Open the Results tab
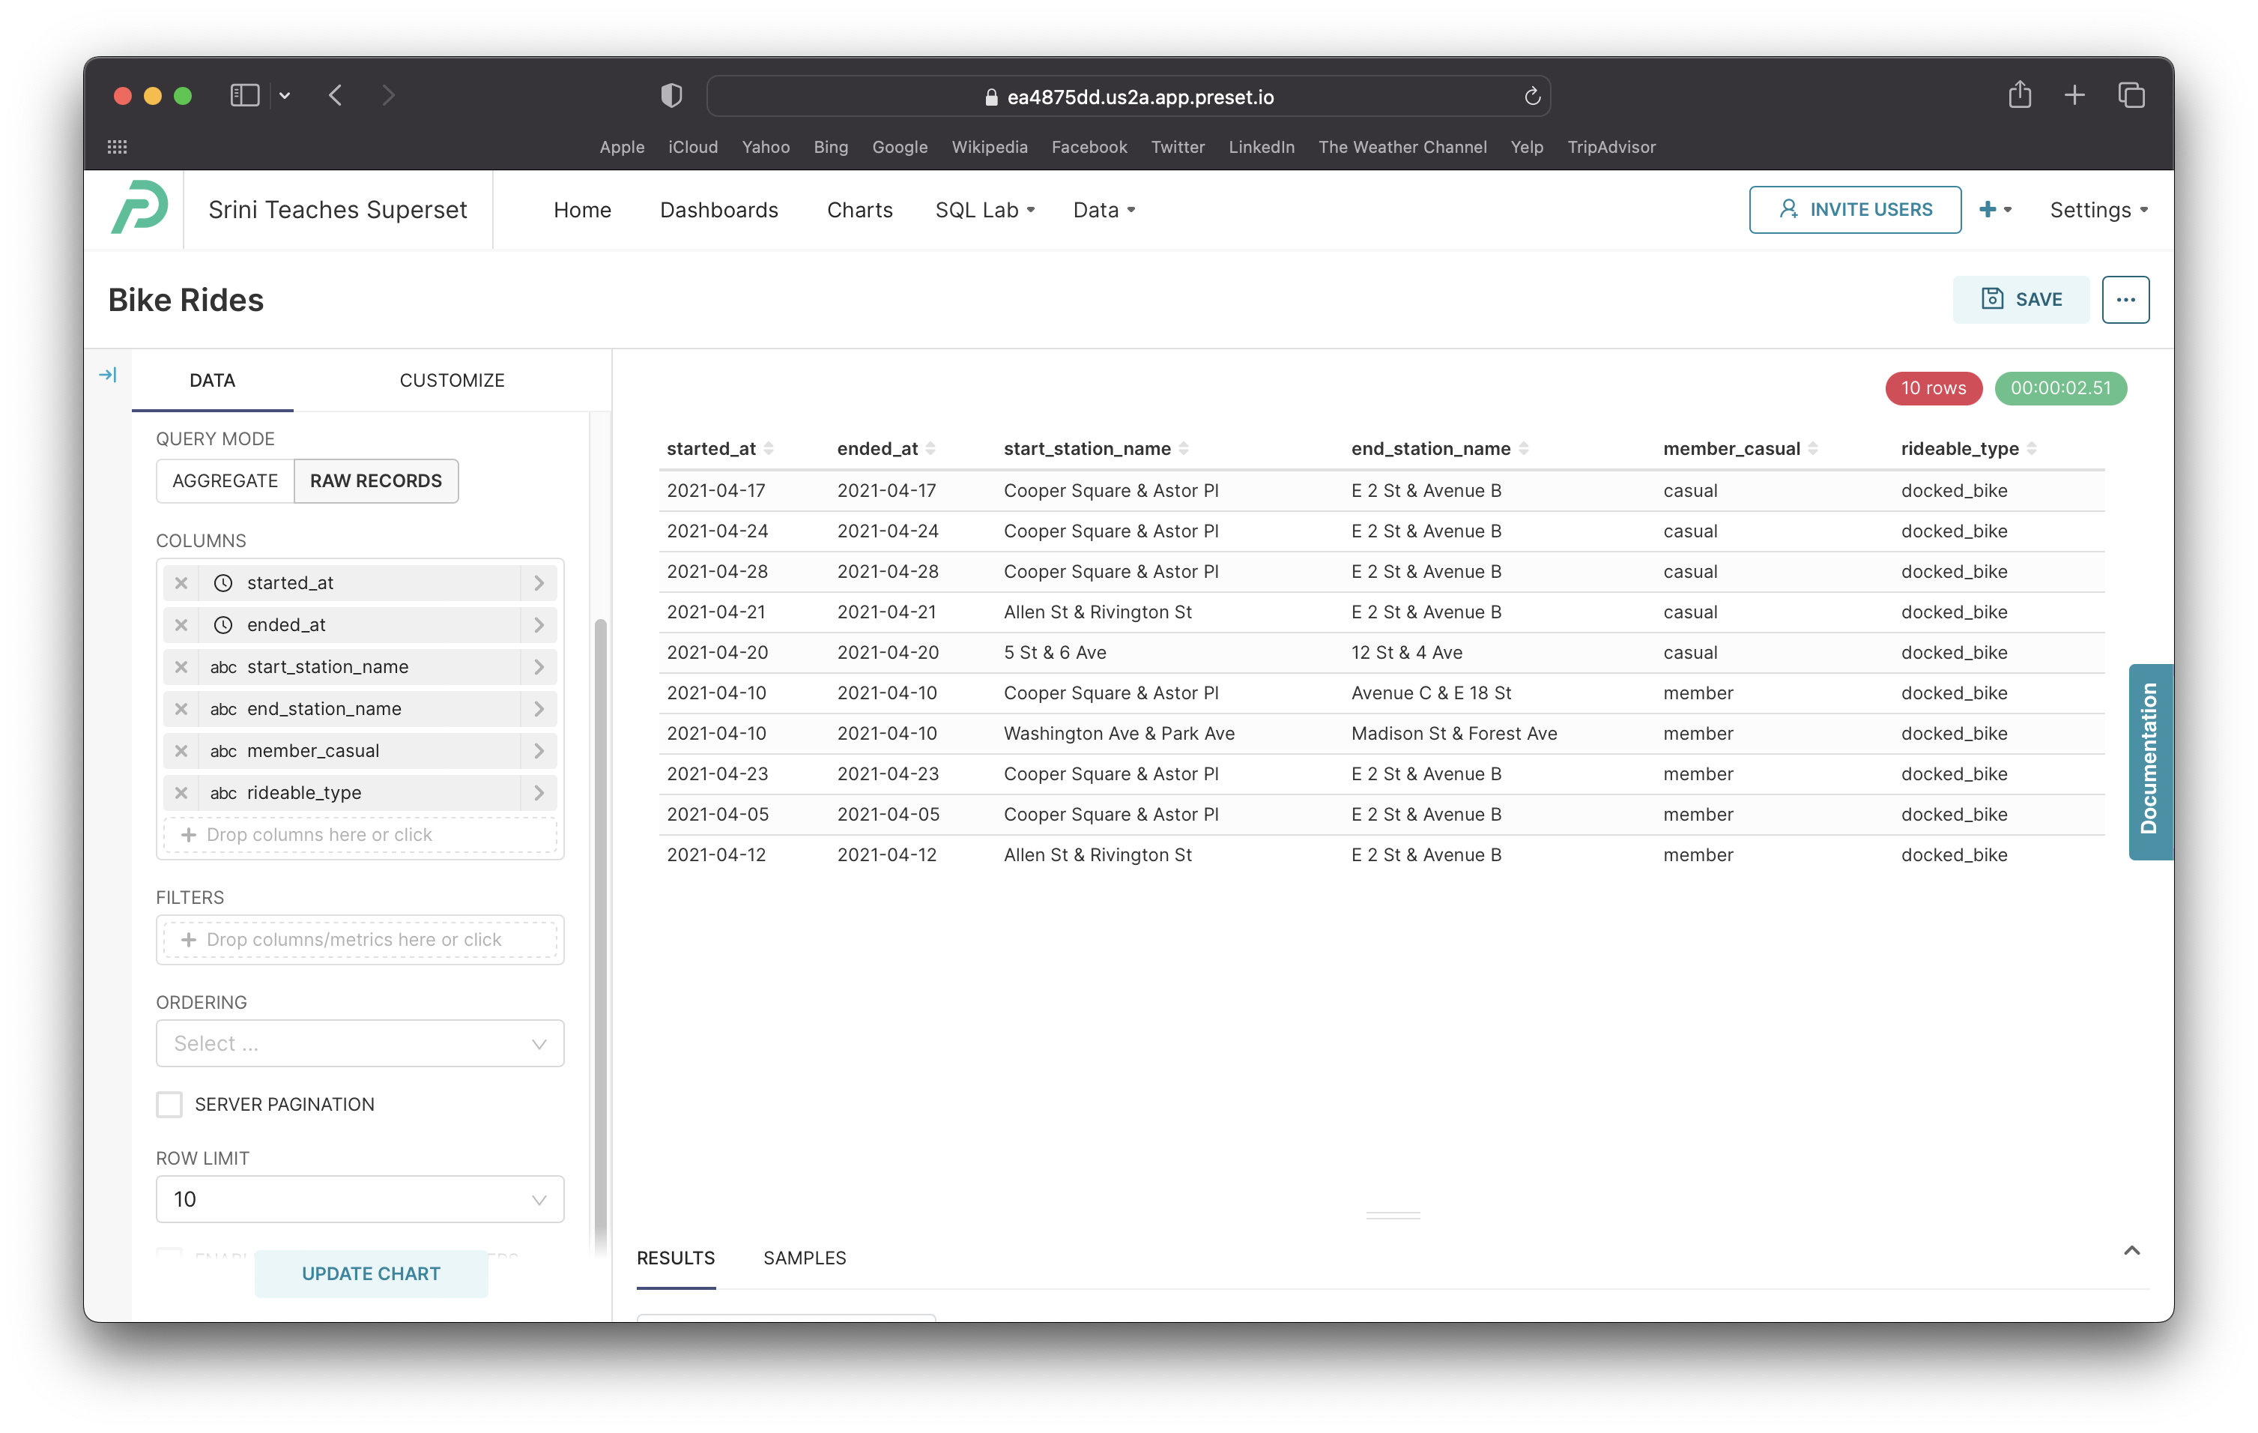Image resolution: width=2258 pixels, height=1433 pixels. pyautogui.click(x=675, y=1258)
